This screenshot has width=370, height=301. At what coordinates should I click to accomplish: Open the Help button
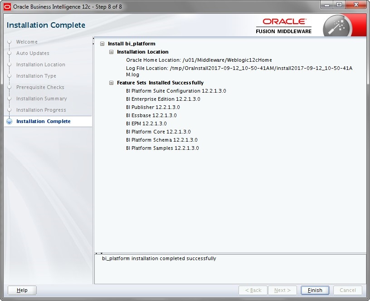[x=22, y=290]
